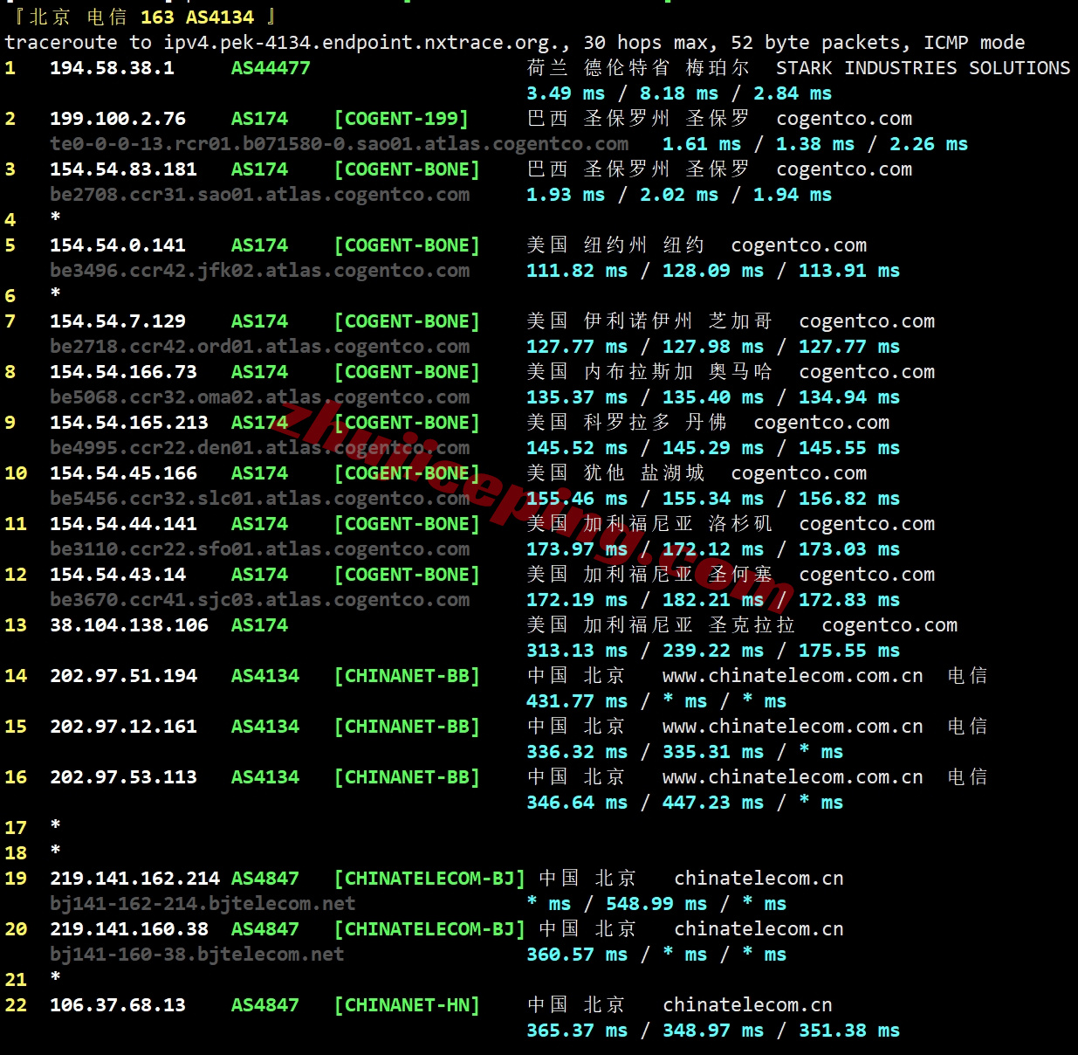Screen dimensions: 1078x1055
Task: Select the location text '美国 纽约州 纽约'
Action: 615,245
